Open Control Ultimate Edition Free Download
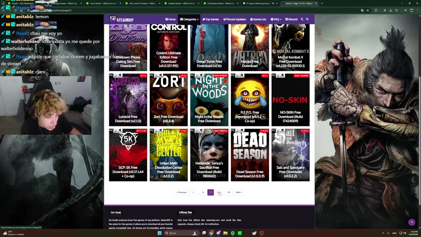The image size is (421, 237). (168, 48)
